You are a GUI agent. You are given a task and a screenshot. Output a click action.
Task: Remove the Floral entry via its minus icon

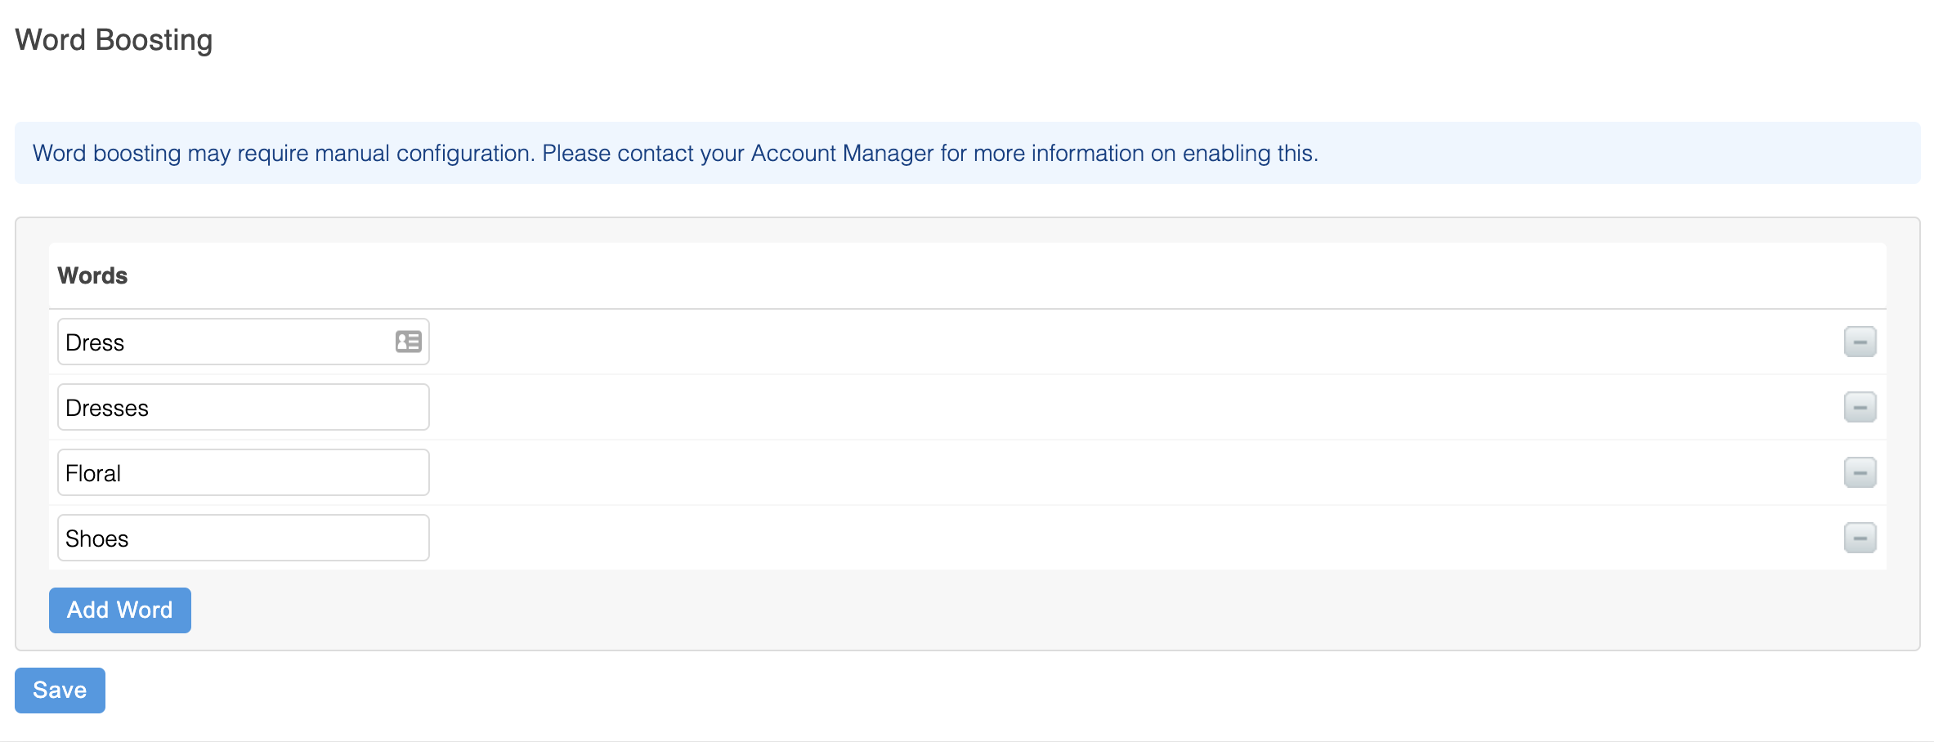1860,472
